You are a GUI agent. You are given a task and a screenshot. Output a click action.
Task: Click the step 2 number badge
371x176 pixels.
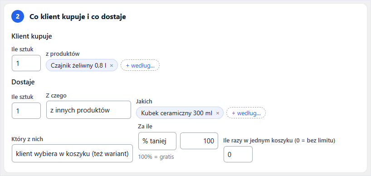pos(18,17)
